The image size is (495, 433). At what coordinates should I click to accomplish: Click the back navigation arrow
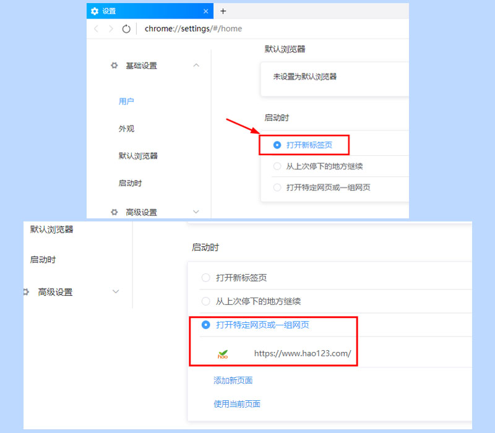coord(96,28)
